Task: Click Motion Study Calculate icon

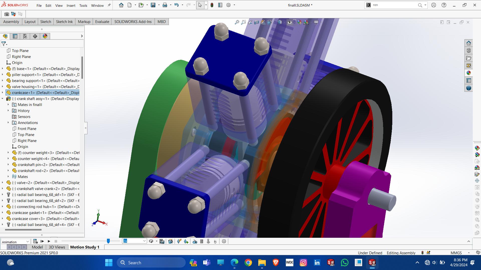Action: (x=35, y=241)
